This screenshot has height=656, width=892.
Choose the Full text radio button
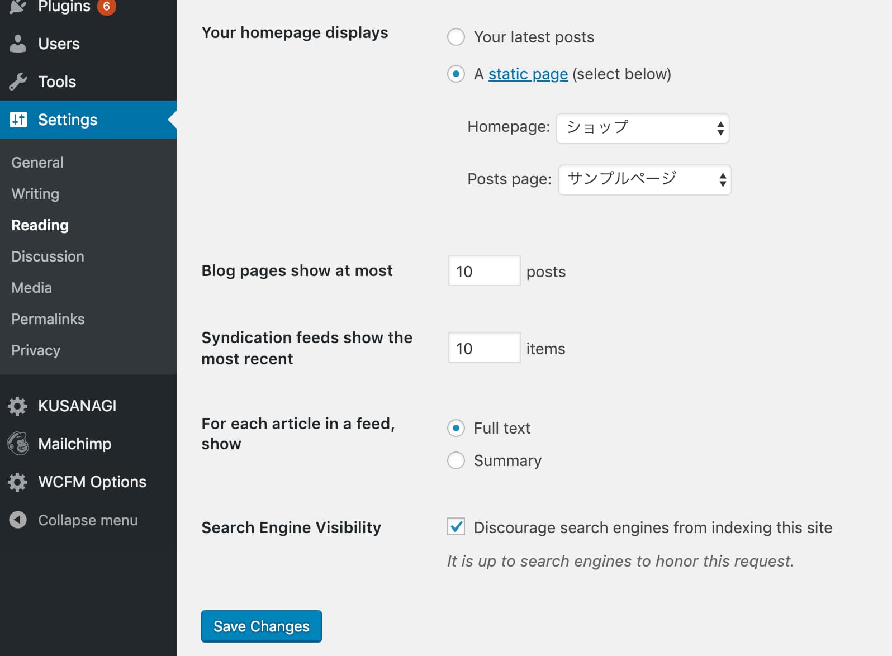[x=456, y=428]
